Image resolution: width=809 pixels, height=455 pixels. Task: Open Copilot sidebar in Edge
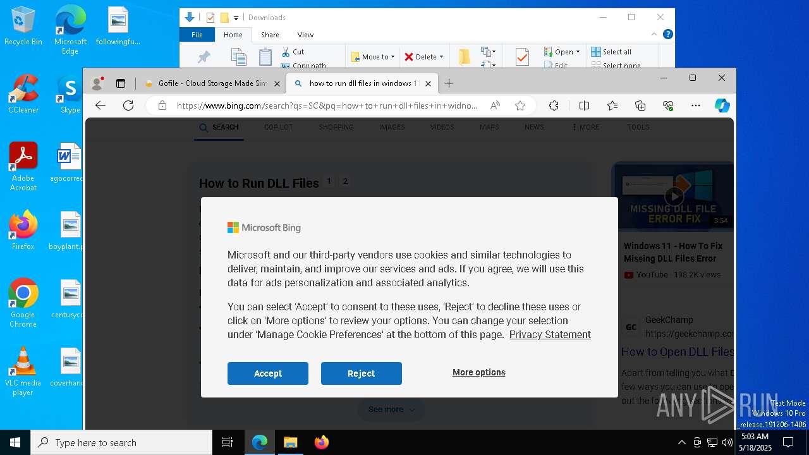pyautogui.click(x=722, y=106)
